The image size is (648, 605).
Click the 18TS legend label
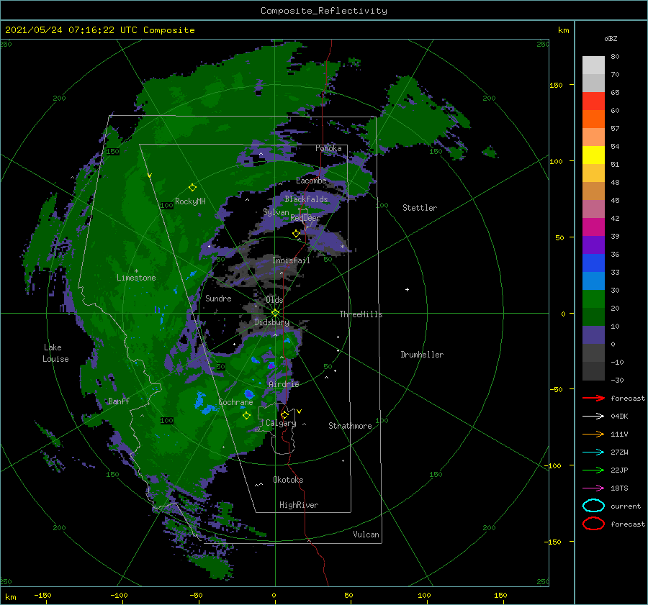tap(619, 488)
